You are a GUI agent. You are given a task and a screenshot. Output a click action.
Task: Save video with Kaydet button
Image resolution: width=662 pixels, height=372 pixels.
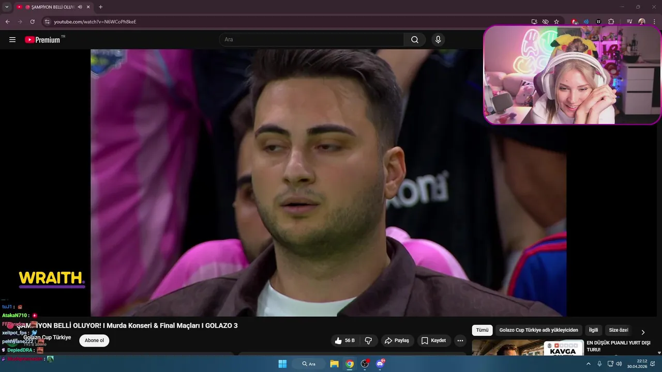(x=433, y=340)
